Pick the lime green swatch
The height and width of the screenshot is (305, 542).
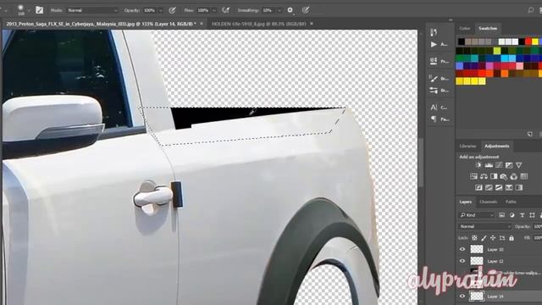click(497, 51)
